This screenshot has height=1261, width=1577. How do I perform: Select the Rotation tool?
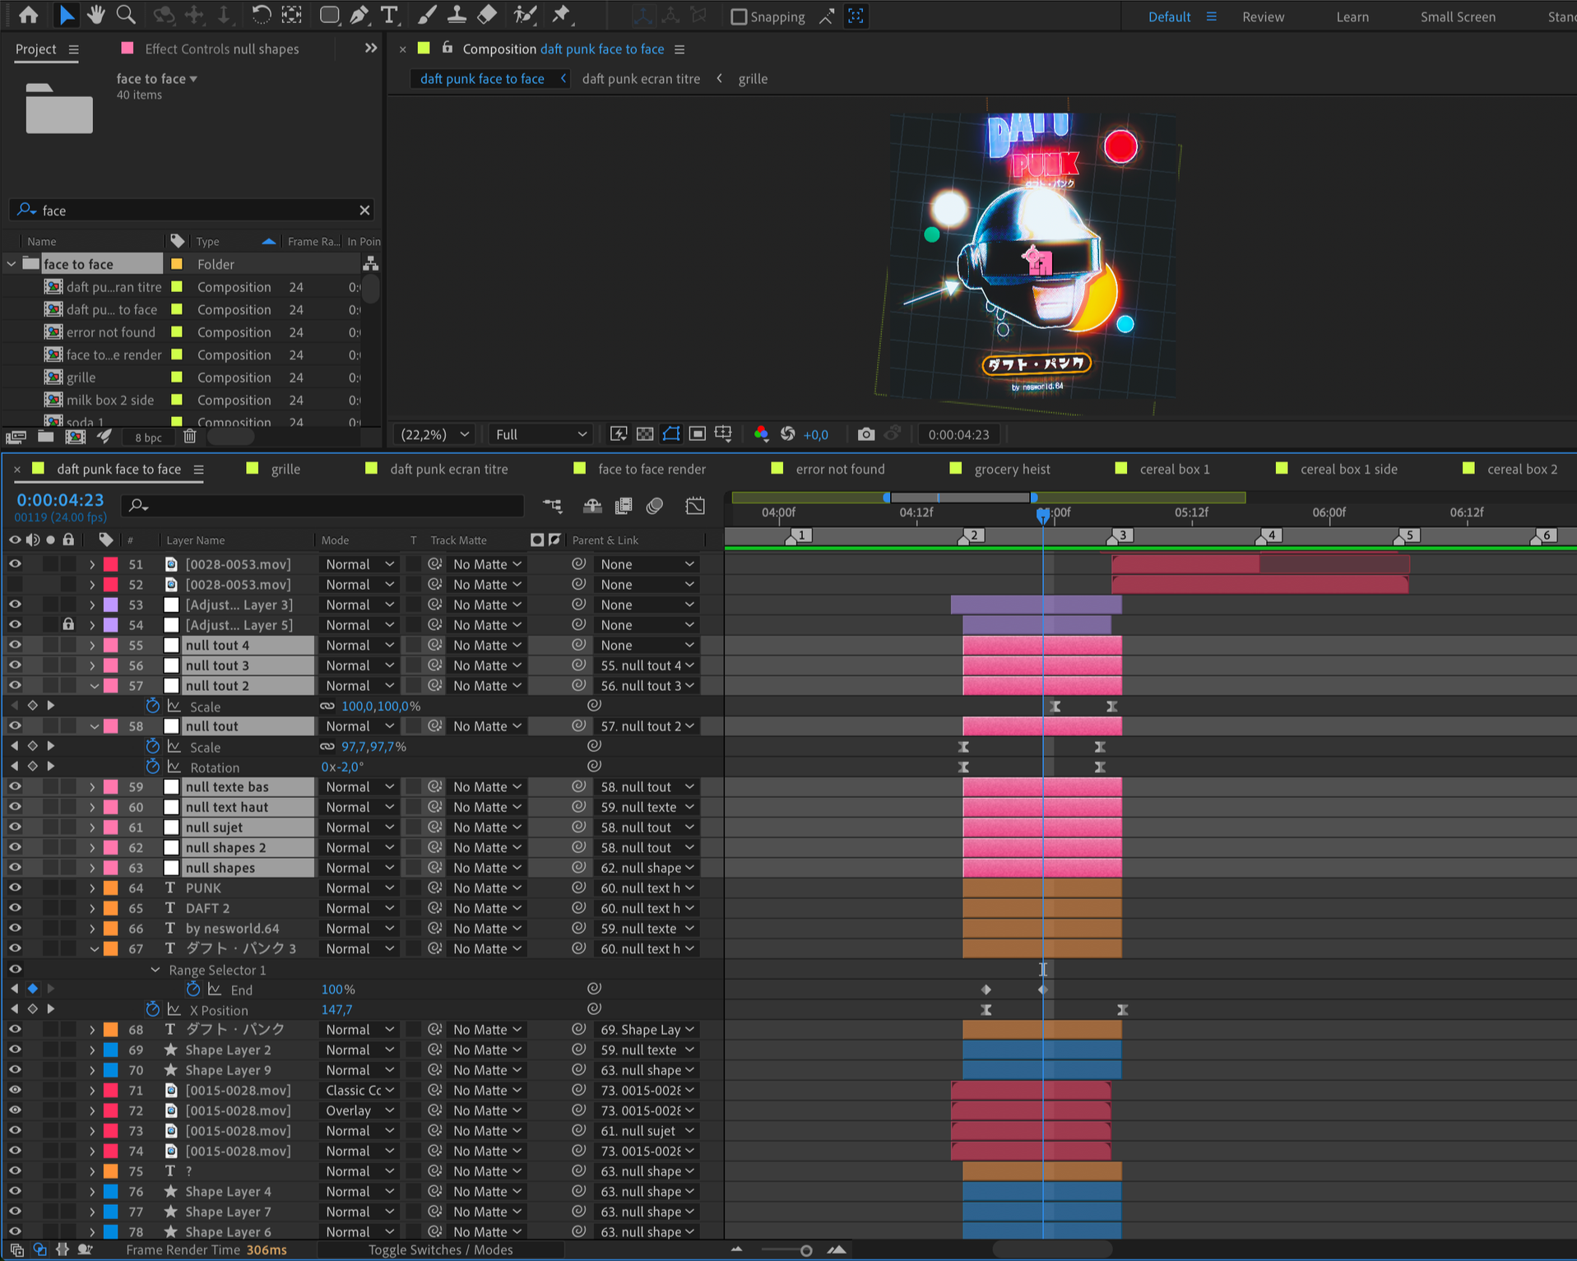pos(261,15)
